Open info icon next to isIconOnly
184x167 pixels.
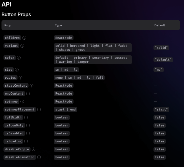tap(28, 125)
